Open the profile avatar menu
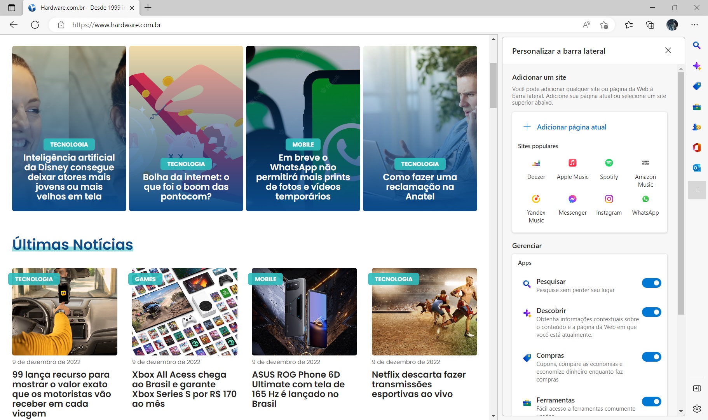This screenshot has width=708, height=420. pyautogui.click(x=672, y=25)
